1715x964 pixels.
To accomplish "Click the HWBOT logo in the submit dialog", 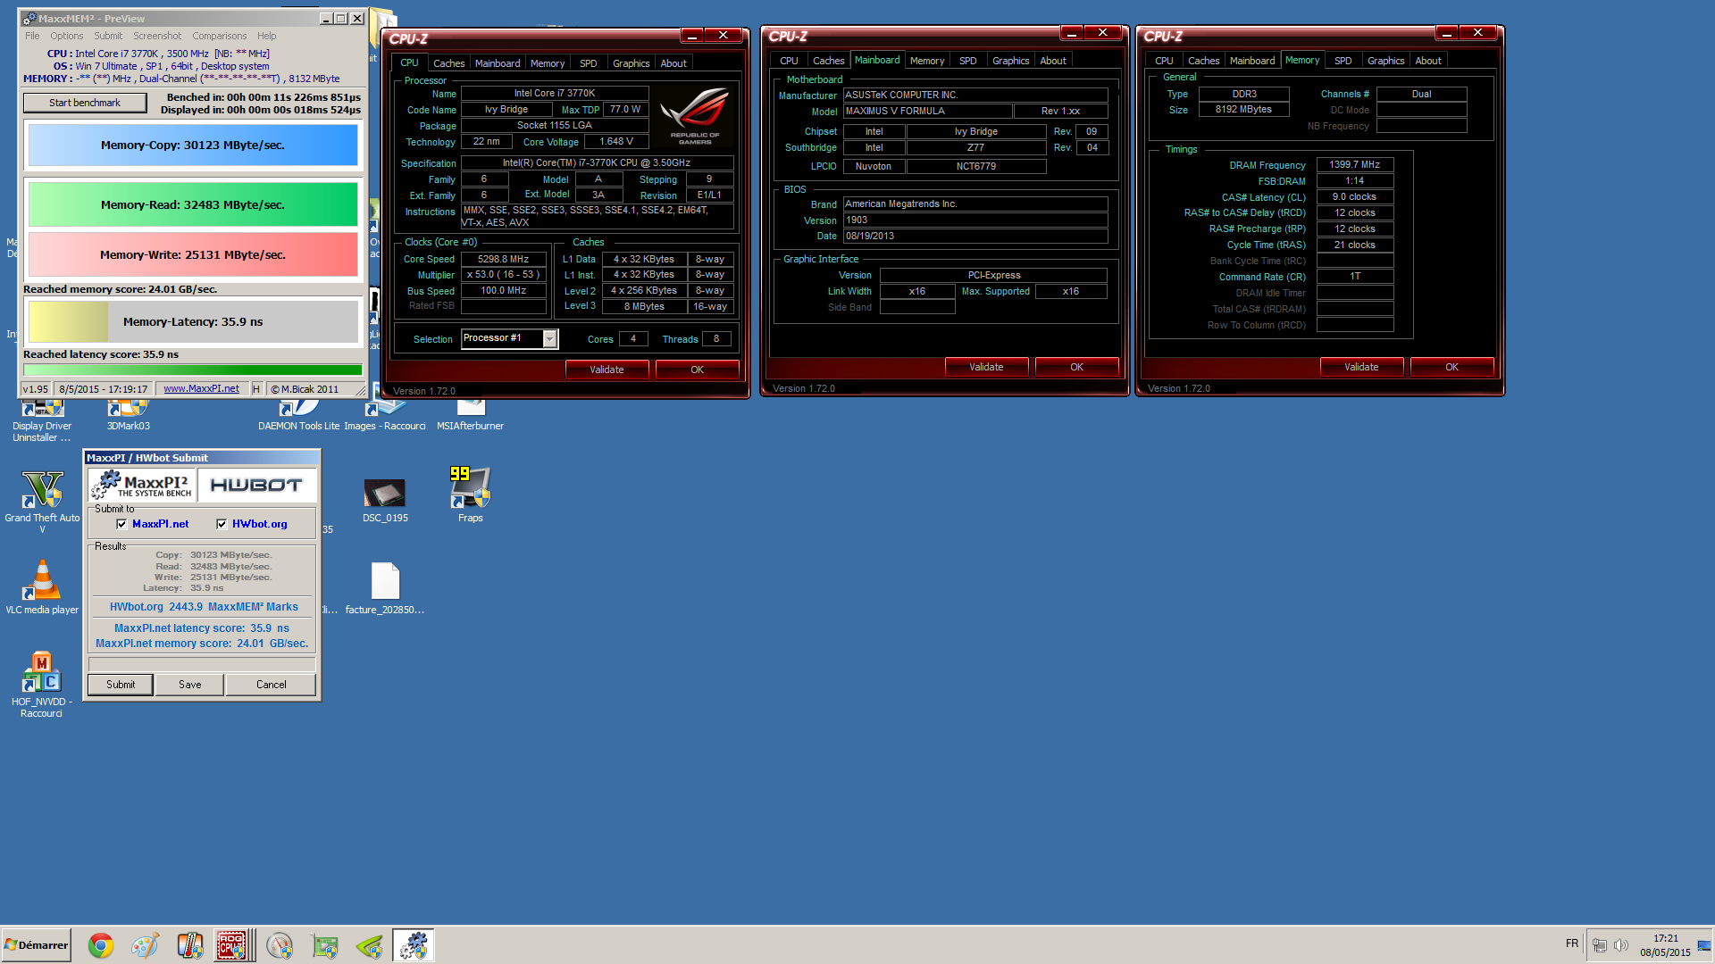I will [x=257, y=485].
